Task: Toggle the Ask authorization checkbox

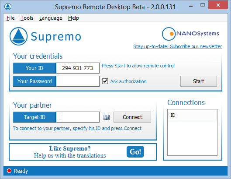Action: tap(105, 81)
